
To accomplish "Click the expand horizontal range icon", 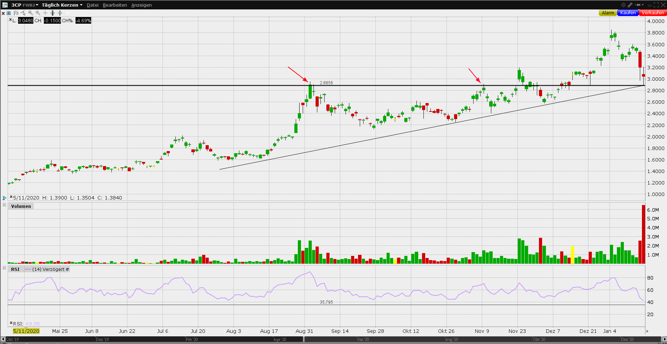I will (53, 13).
